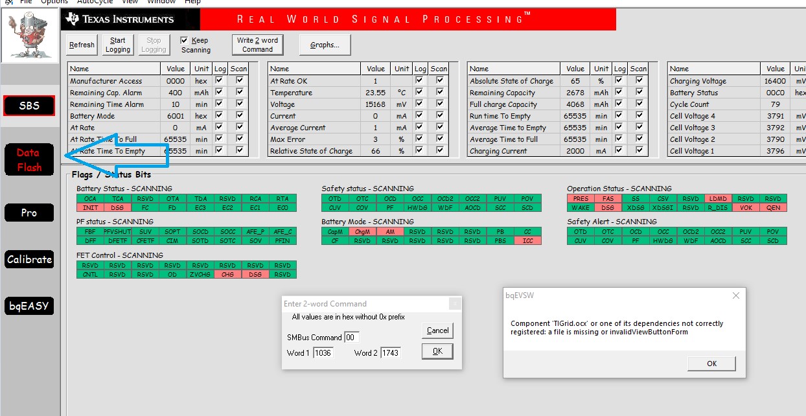Open the Help menu
Viewport: 806px width, 416px height.
[192, 2]
